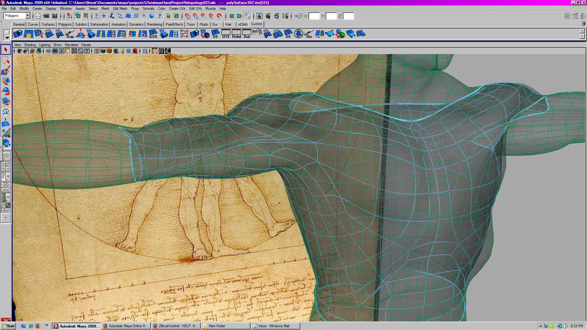Open New Folder taskbar item

pos(225,326)
